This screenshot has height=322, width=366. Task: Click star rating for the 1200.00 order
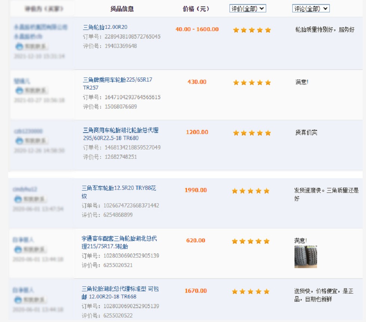tap(252, 133)
